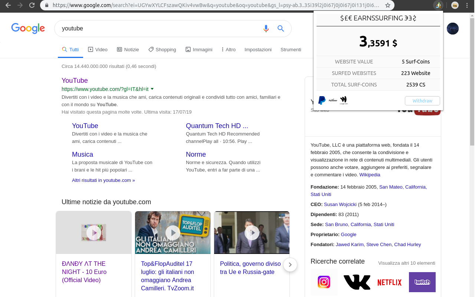The image size is (475, 297).
Task: Click the burger extension icon in toolbar
Action: pyautogui.click(x=455, y=5)
